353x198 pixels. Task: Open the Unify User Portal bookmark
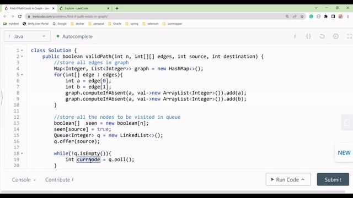(x=35, y=24)
